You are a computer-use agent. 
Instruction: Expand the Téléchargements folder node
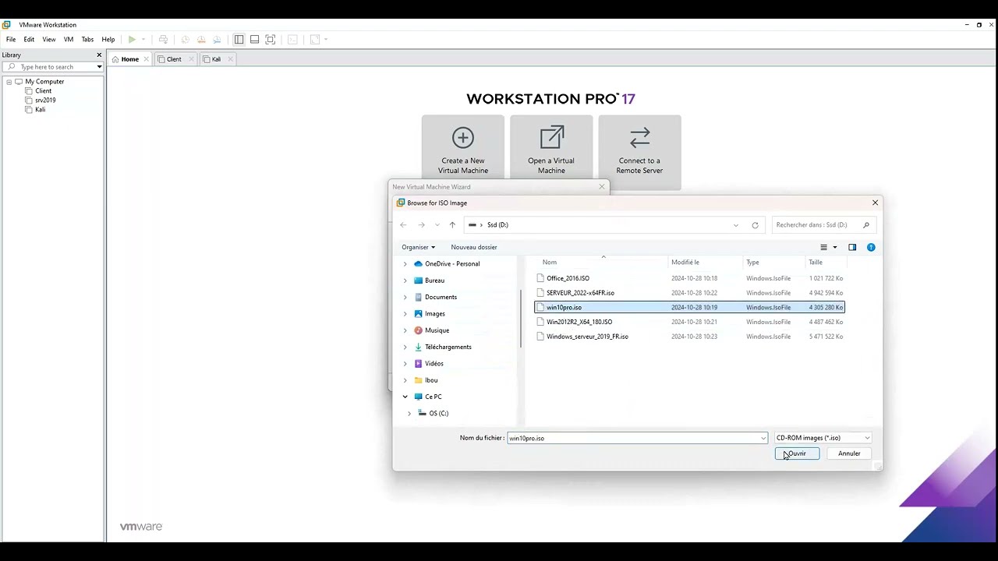coord(405,347)
